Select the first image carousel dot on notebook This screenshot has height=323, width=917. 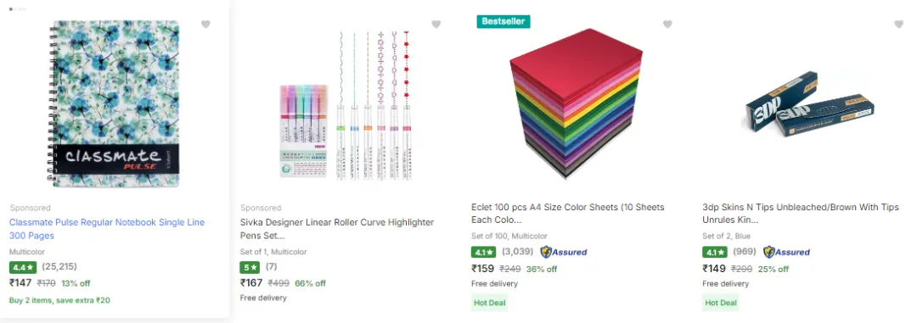(11, 9)
